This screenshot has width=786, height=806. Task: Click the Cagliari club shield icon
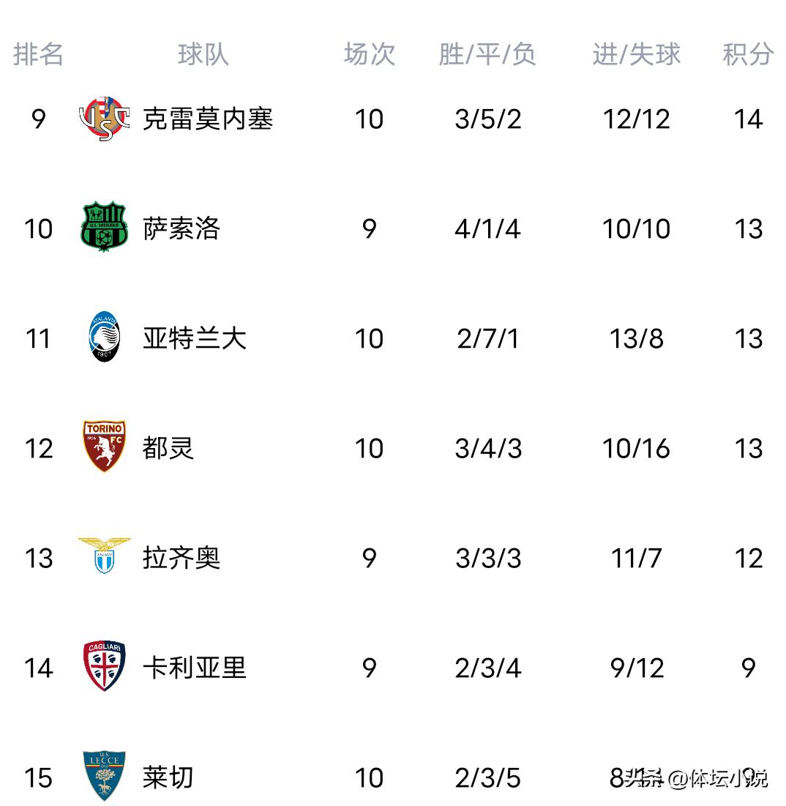point(104,666)
